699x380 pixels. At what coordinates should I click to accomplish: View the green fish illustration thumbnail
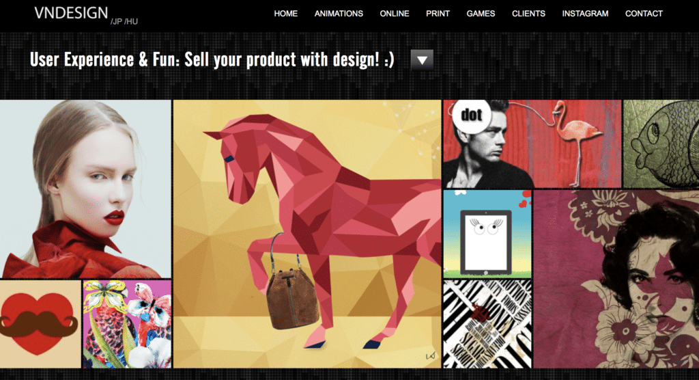661,144
